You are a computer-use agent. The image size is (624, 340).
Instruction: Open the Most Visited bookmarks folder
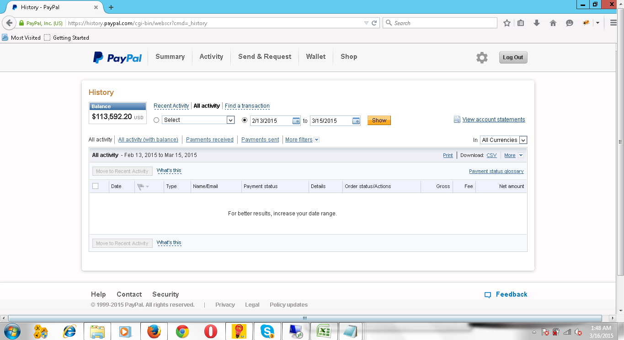21,38
